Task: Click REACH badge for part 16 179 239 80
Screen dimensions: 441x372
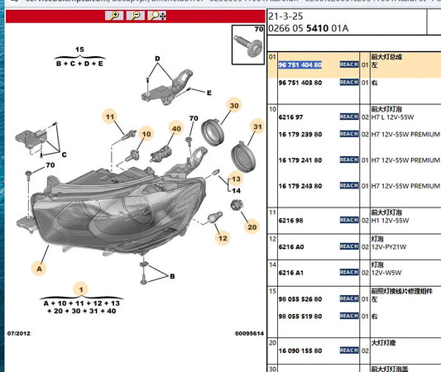Action: (x=349, y=134)
